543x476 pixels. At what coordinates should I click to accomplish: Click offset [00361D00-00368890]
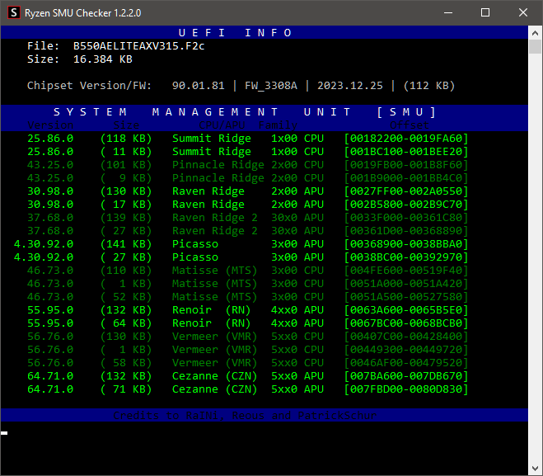(406, 230)
